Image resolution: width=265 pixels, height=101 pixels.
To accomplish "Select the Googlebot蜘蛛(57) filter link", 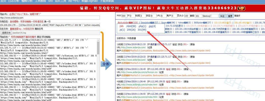I will click(x=149, y=22).
